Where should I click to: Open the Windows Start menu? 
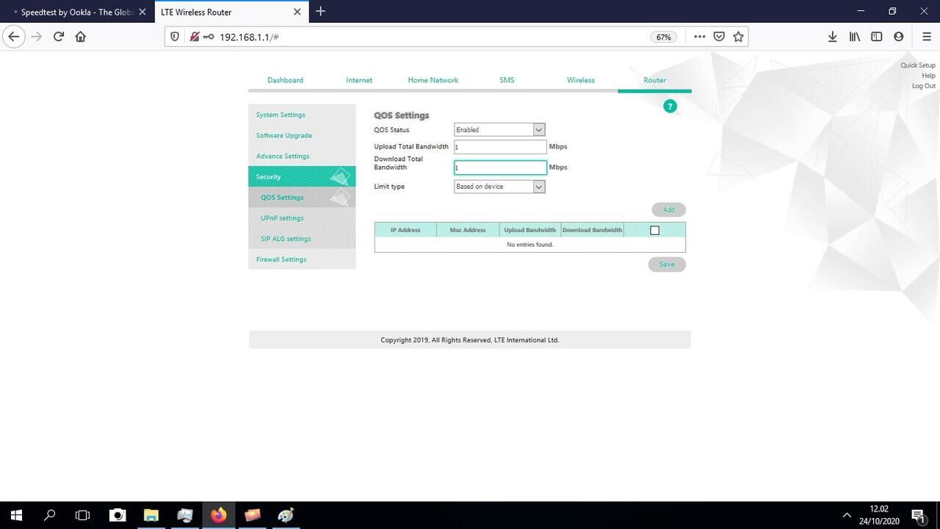click(x=16, y=515)
